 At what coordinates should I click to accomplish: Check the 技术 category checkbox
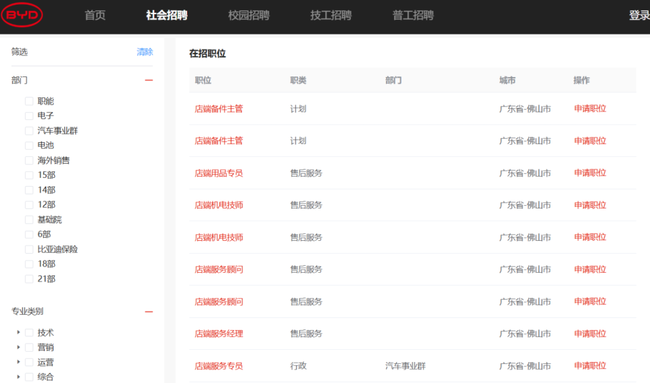click(29, 332)
